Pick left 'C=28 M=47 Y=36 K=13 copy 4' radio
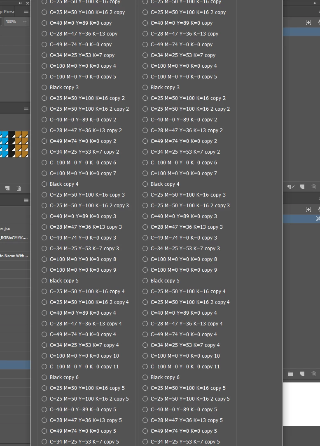 pos(44,324)
